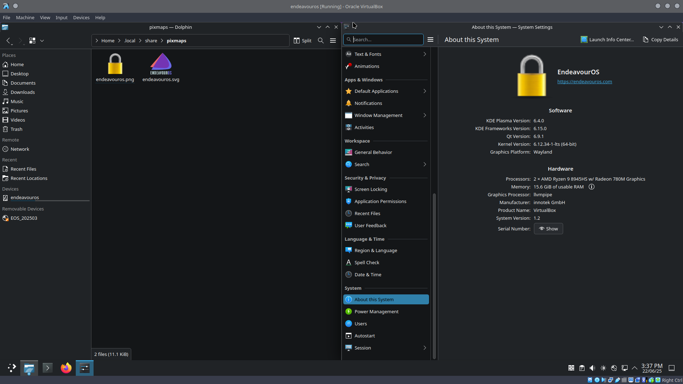
Task: Toggle Split view in Dolphin
Action: [303, 41]
